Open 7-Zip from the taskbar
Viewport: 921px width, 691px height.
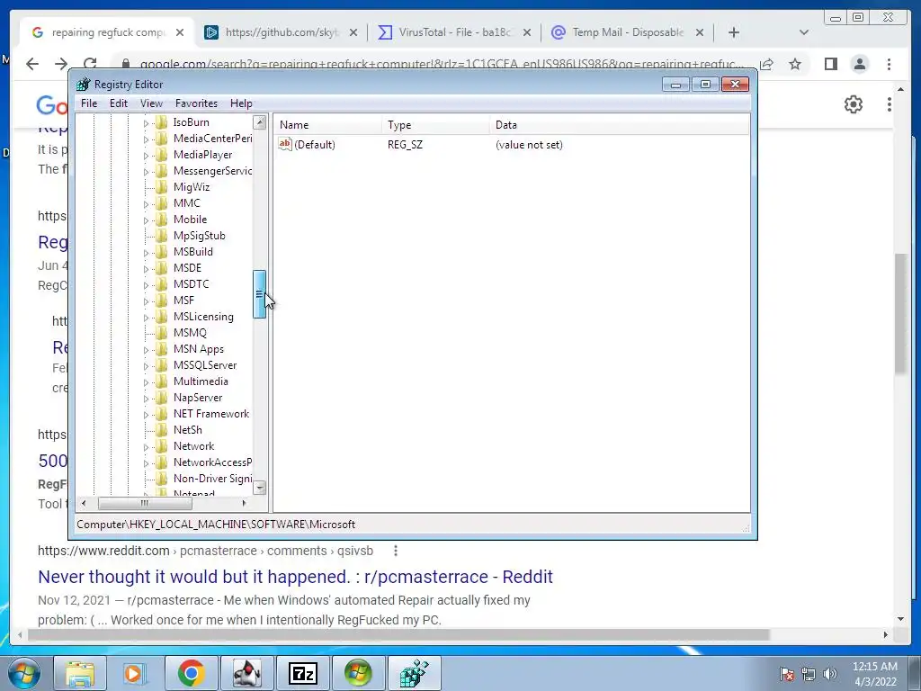(303, 673)
